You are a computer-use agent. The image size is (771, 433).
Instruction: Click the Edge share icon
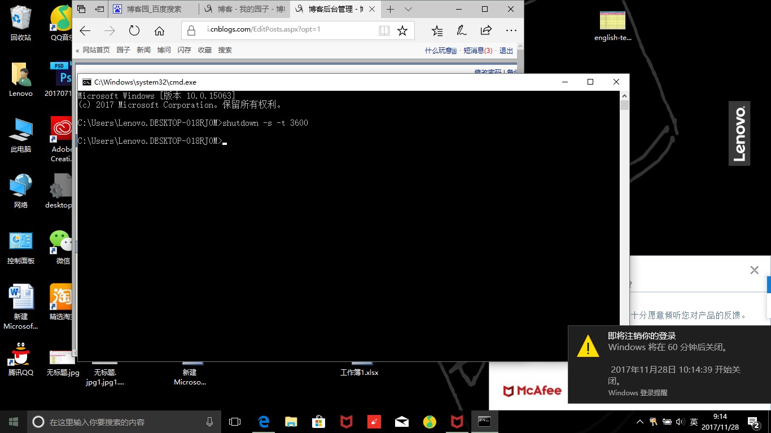click(486, 30)
